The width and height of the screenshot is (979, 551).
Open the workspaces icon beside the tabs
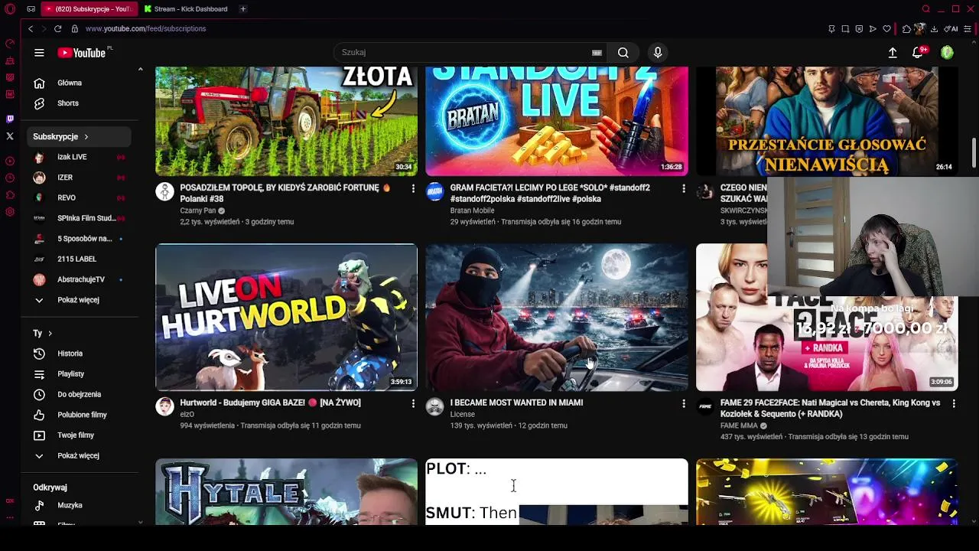point(31,9)
